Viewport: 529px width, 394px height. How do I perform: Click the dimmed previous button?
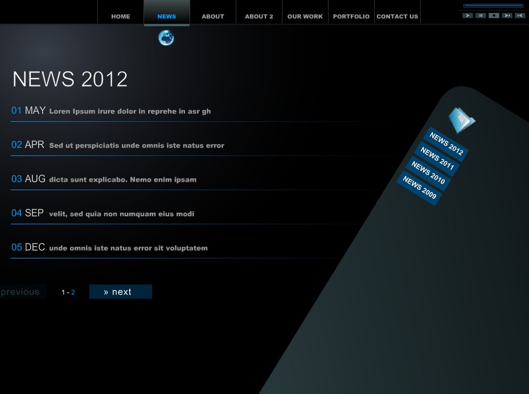pyautogui.click(x=22, y=292)
